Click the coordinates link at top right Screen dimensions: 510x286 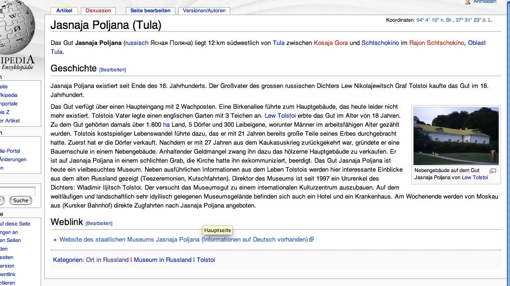[454, 20]
